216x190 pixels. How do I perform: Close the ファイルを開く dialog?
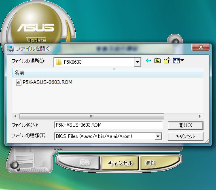coord(201,47)
